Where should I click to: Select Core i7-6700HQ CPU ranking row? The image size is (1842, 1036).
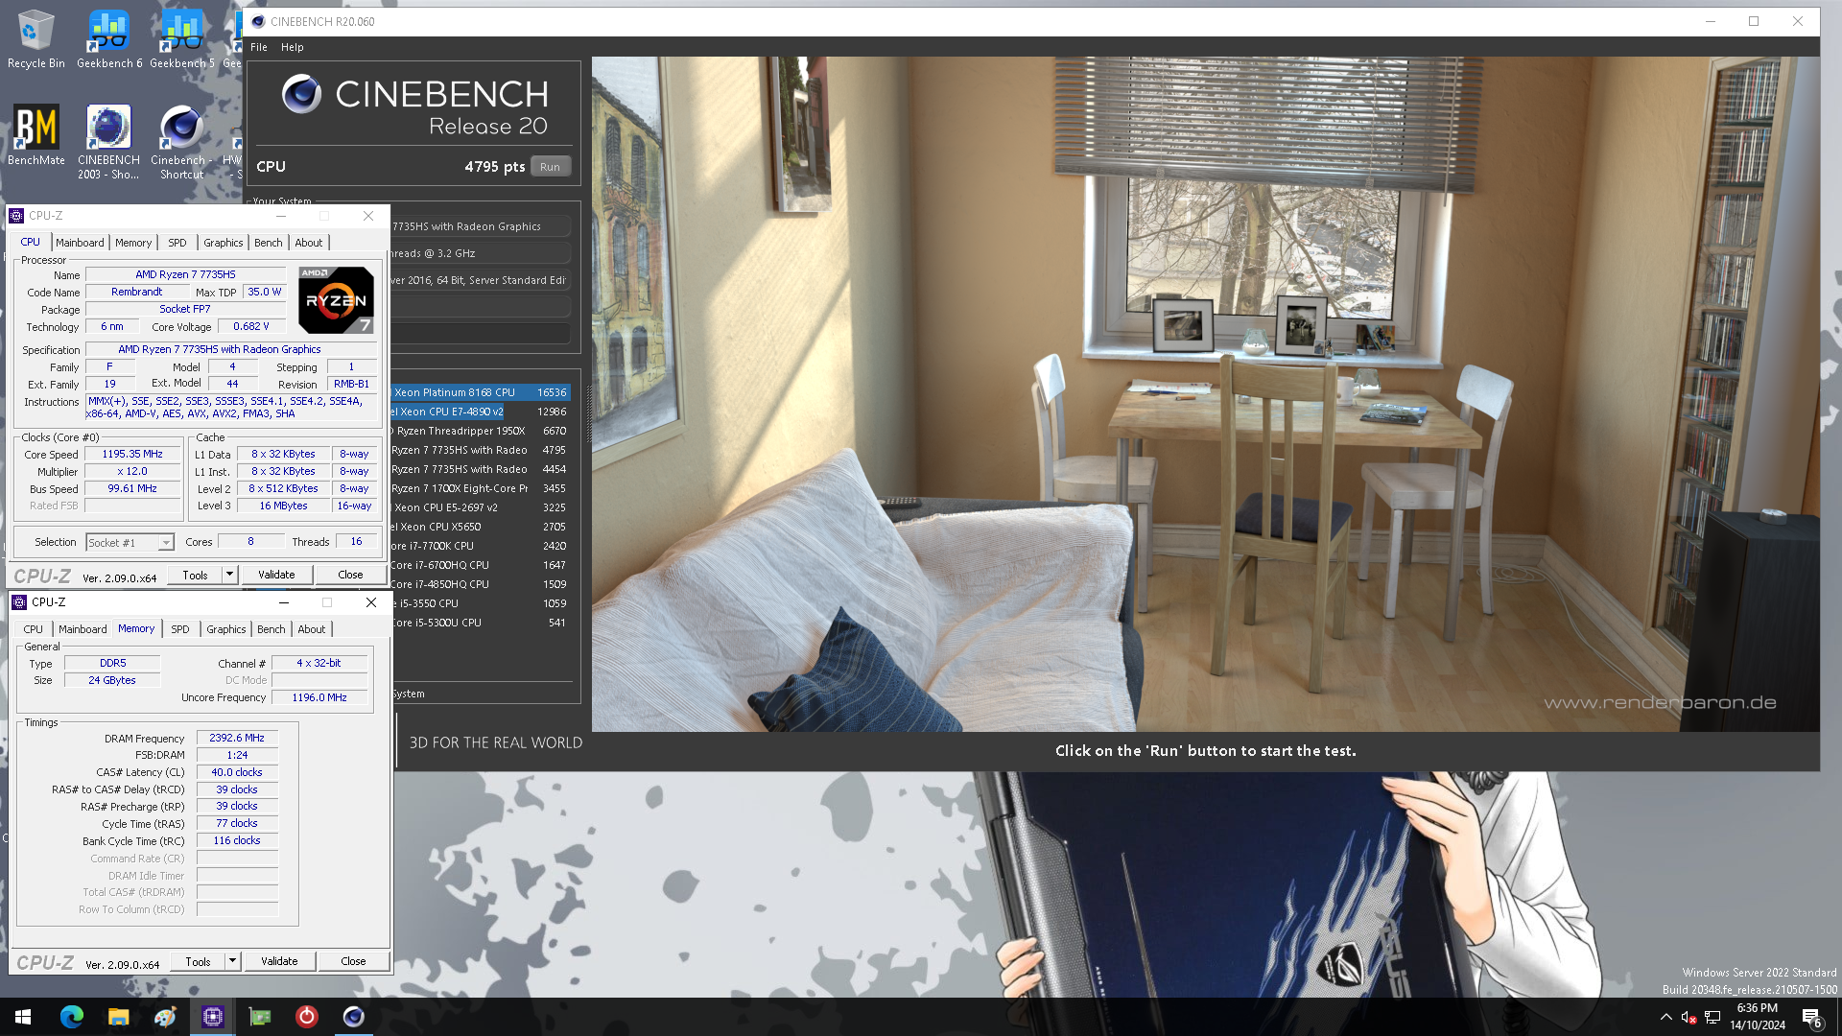point(480,565)
